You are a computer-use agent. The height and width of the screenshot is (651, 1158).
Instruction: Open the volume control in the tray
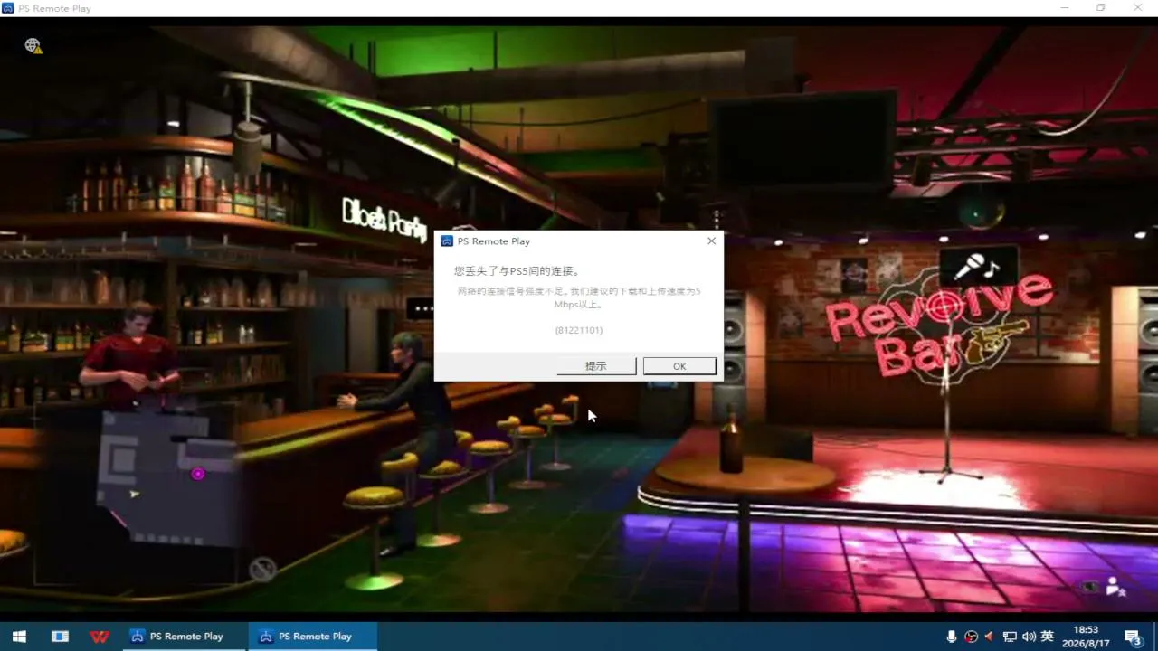[1029, 637]
